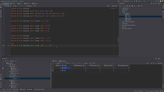The width and height of the screenshot is (164, 92).
Task: Open the Tx: Auto transaction mode dropdown
Action: click(x=15, y=6)
